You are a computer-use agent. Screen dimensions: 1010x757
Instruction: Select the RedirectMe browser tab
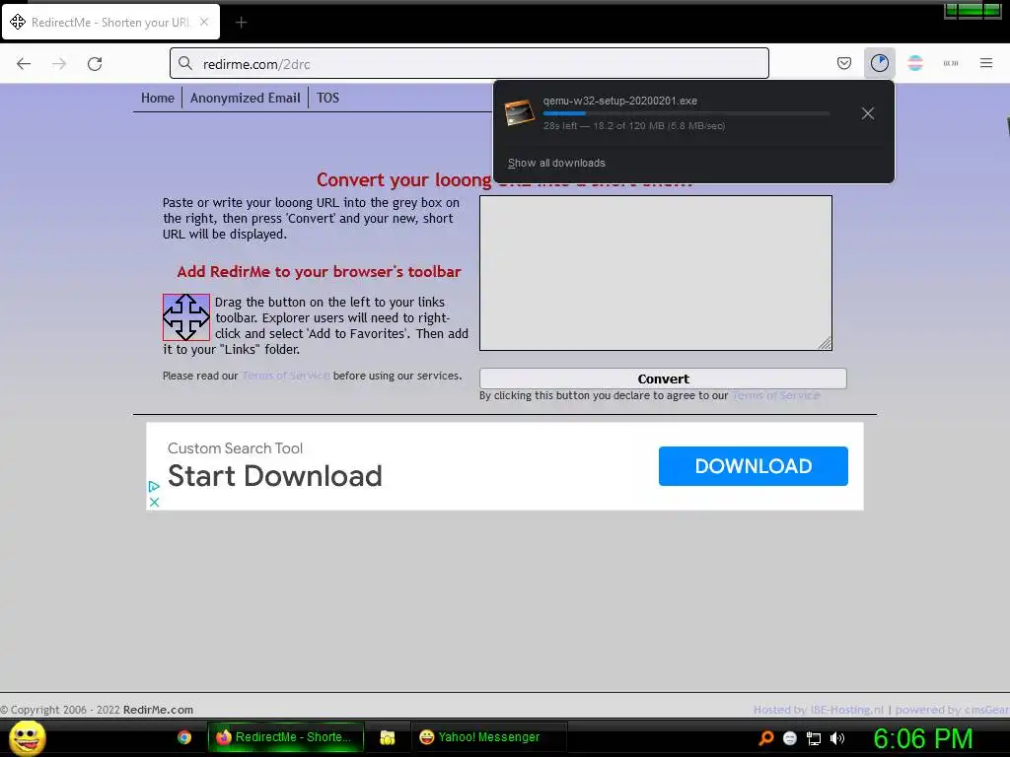(x=110, y=22)
